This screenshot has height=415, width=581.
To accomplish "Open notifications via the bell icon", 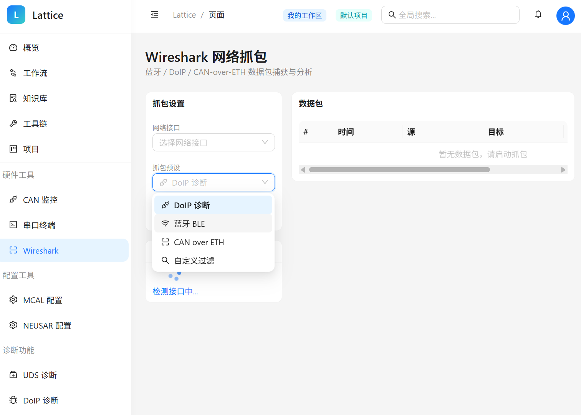I will click(538, 15).
